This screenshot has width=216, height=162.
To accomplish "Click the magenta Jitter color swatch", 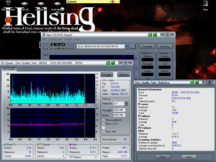I will coord(71,144).
